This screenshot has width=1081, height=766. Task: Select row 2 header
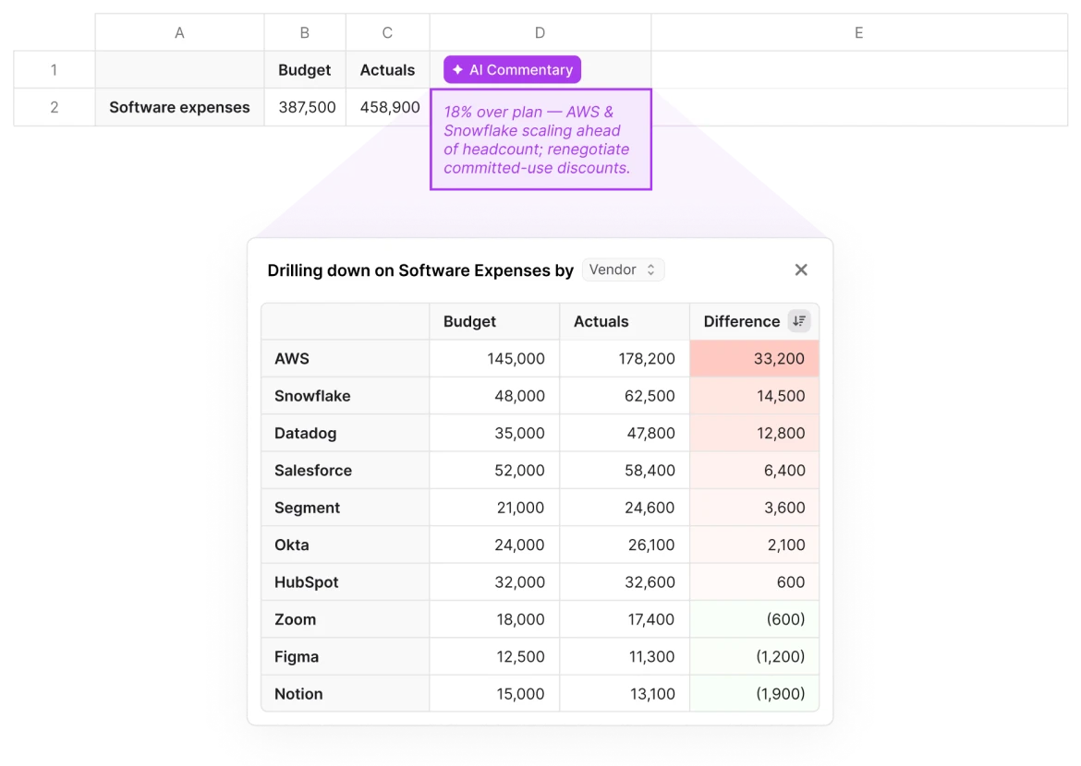pos(54,107)
